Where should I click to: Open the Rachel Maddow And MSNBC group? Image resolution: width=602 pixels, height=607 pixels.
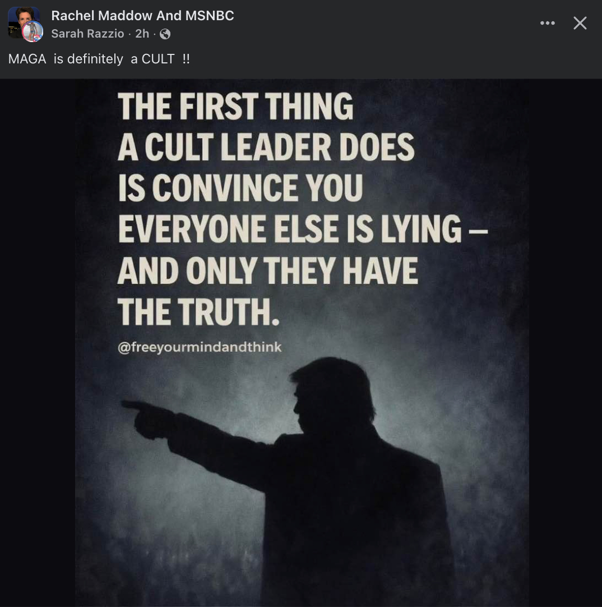142,16
